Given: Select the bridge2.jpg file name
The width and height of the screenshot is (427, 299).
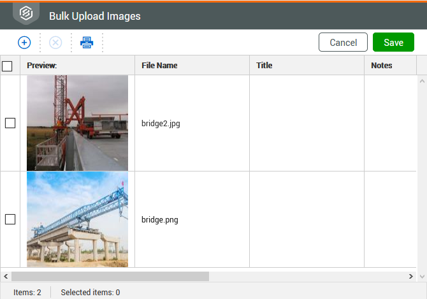Looking at the screenshot, I should 161,124.
